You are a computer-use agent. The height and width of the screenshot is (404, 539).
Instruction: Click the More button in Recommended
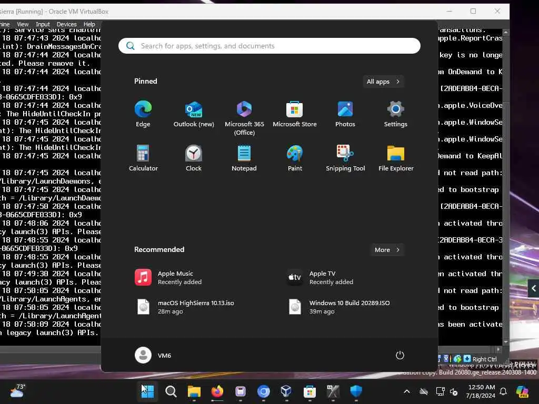[387, 250]
